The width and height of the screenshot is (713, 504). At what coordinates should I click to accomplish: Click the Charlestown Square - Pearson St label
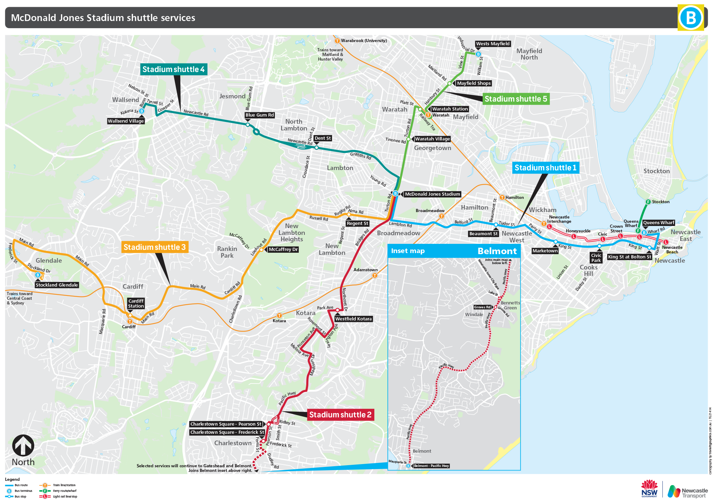tap(226, 424)
